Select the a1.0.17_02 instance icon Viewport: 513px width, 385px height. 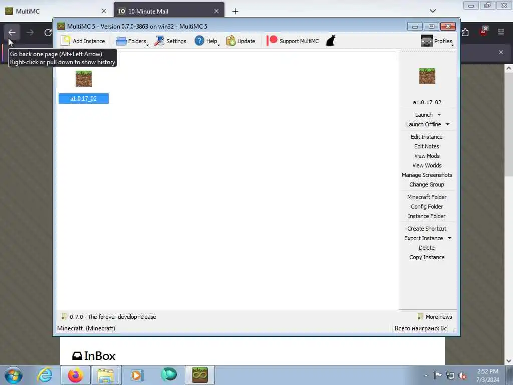click(84, 79)
